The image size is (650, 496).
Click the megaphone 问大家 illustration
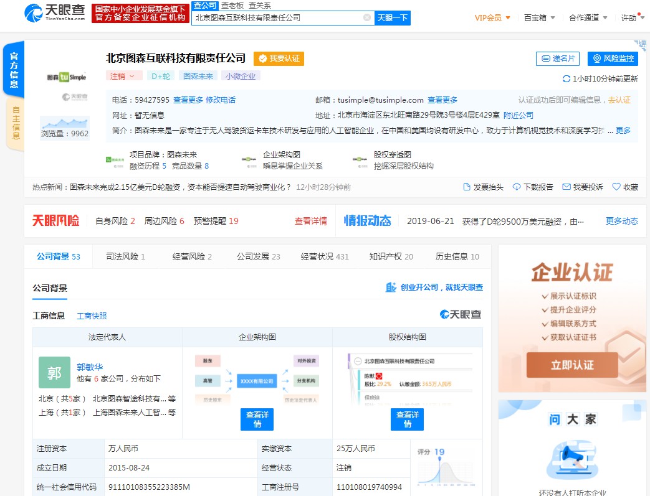[x=573, y=459]
